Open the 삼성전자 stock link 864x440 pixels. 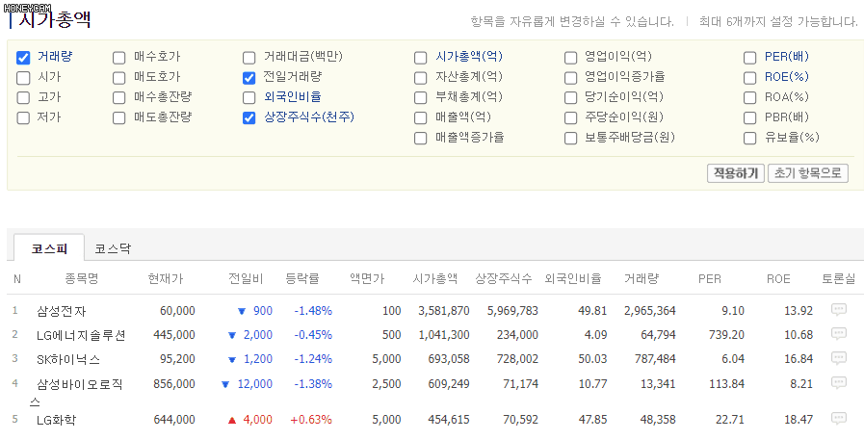(61, 311)
